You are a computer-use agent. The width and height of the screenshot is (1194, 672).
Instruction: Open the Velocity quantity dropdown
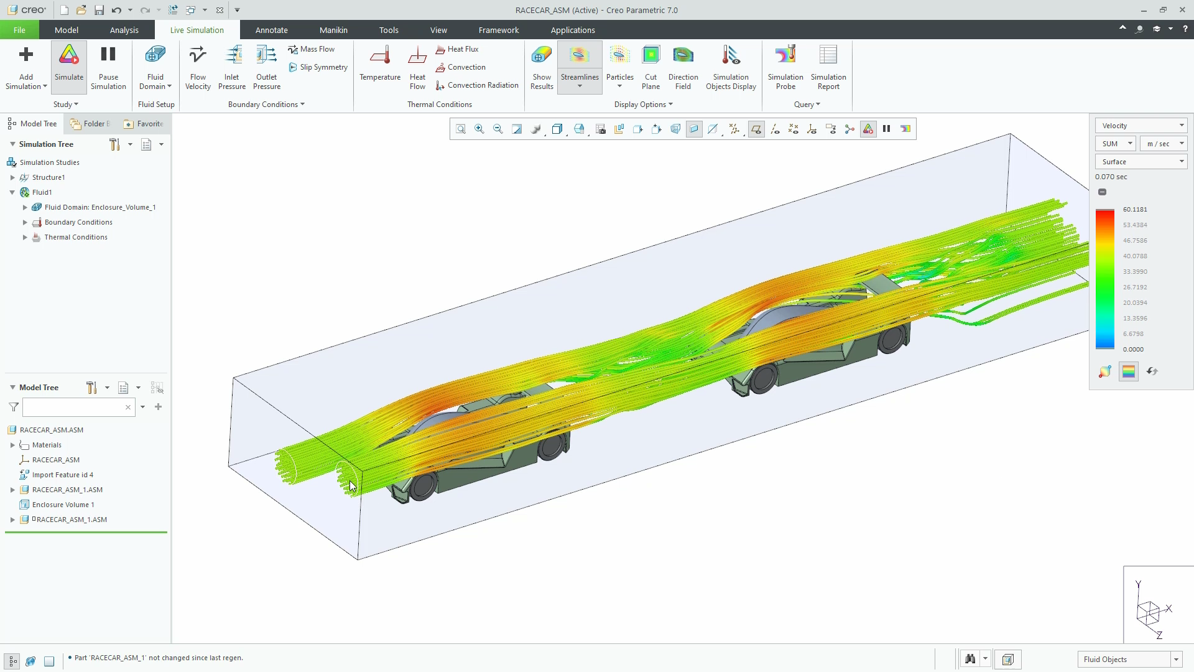(1141, 126)
